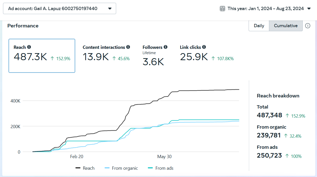Viewport: 317px width, 177px height.
Task: Click the From organic label in breakdown
Action: coord(271,127)
